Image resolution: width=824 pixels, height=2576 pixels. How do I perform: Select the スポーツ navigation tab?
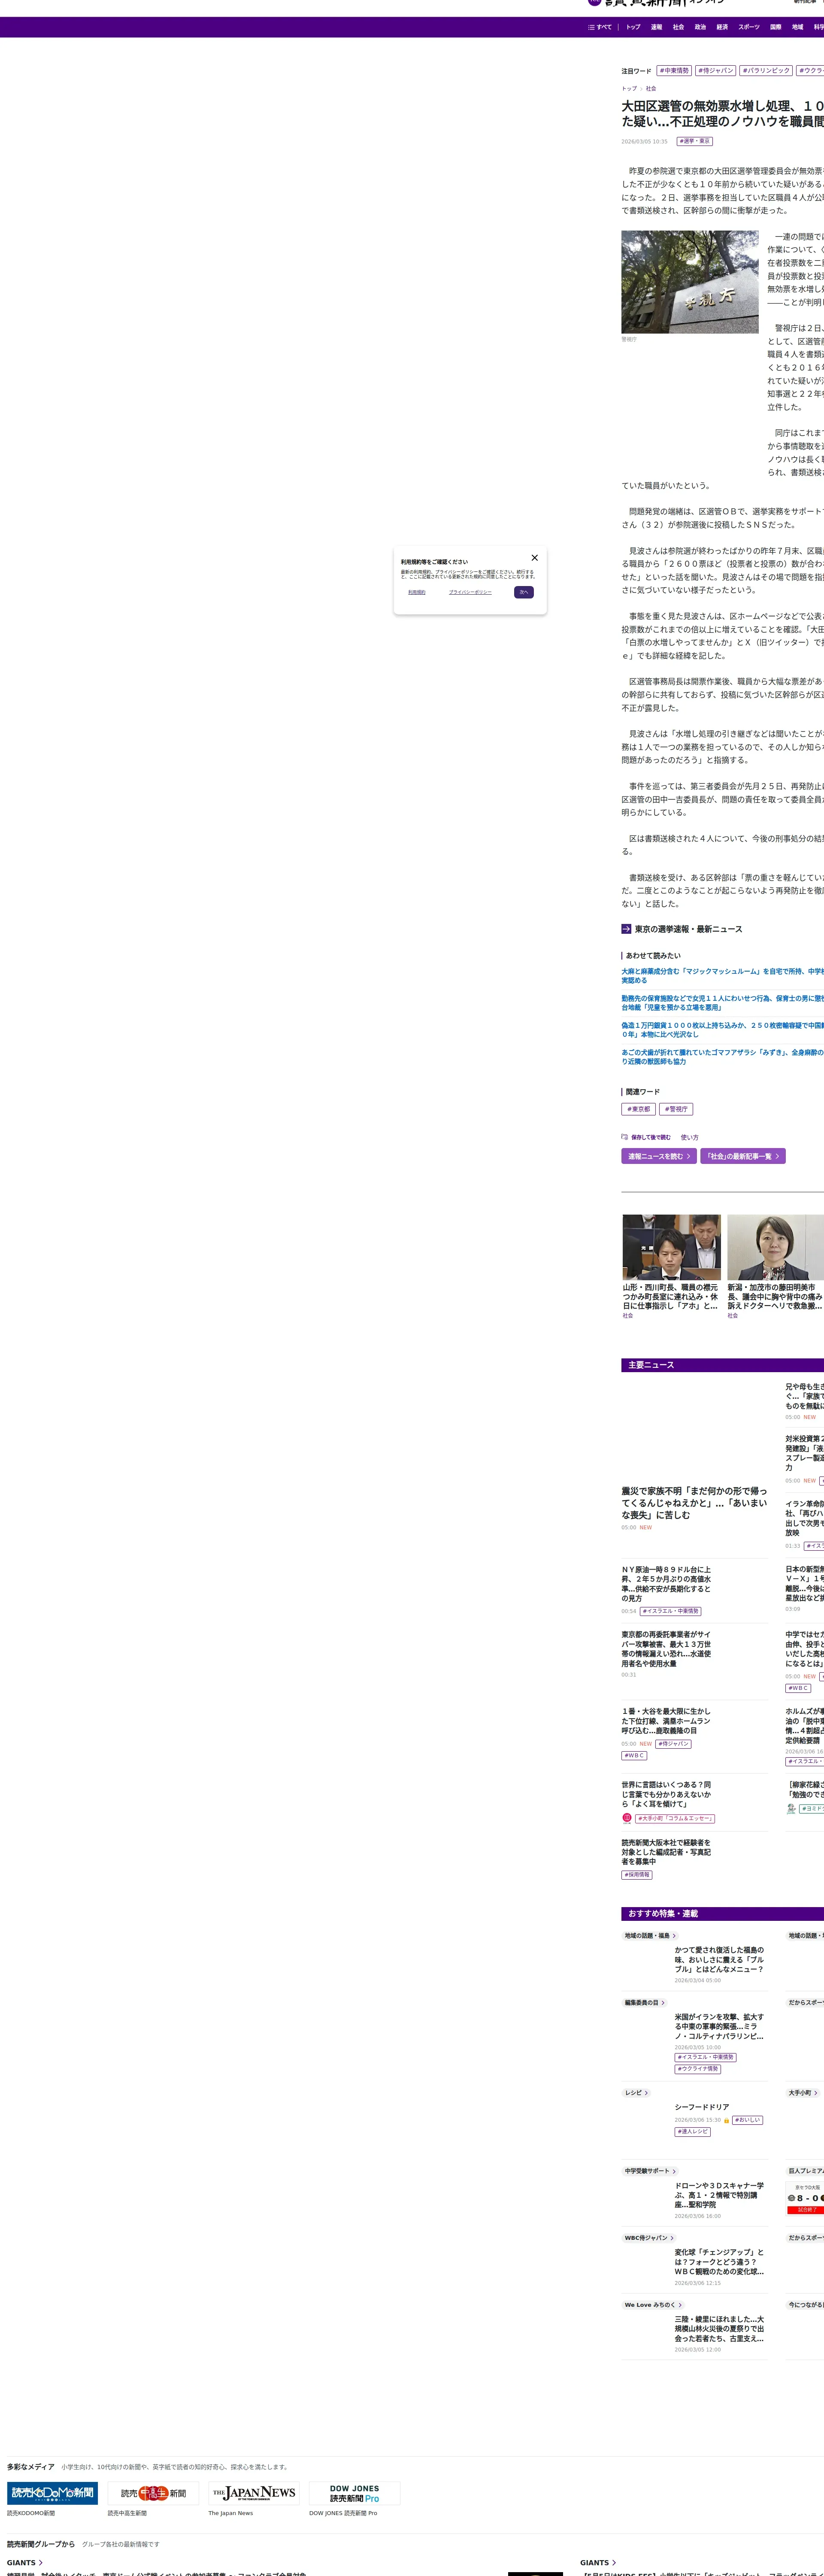(x=749, y=27)
